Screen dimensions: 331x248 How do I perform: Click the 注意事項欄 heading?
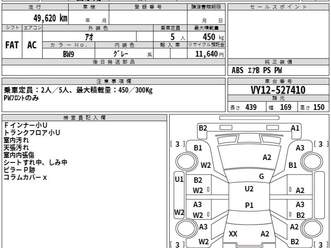tap(113, 81)
